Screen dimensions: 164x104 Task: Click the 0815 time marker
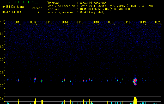click(80, 22)
